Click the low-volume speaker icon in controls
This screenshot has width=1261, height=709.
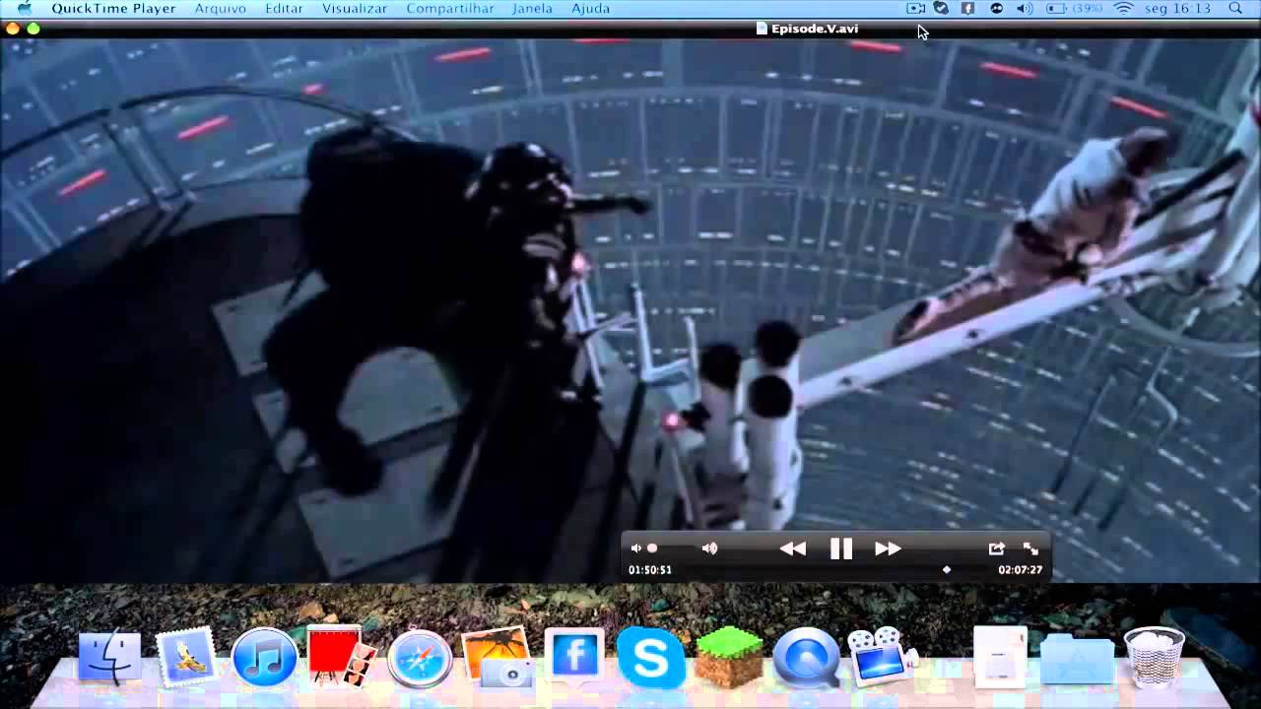tap(635, 548)
